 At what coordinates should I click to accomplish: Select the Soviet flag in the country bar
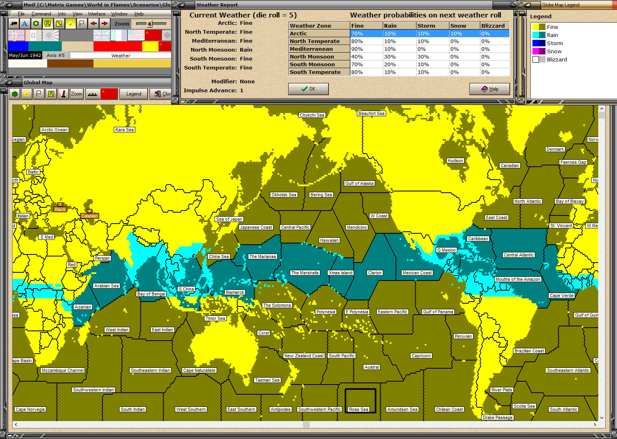153,35
